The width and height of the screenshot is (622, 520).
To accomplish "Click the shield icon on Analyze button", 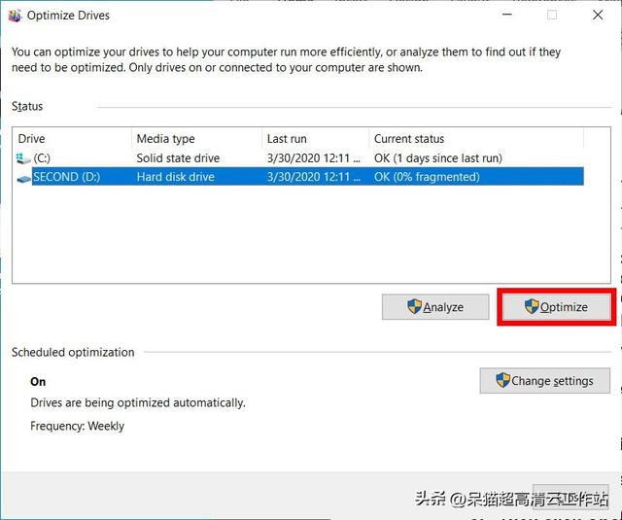I will (414, 306).
